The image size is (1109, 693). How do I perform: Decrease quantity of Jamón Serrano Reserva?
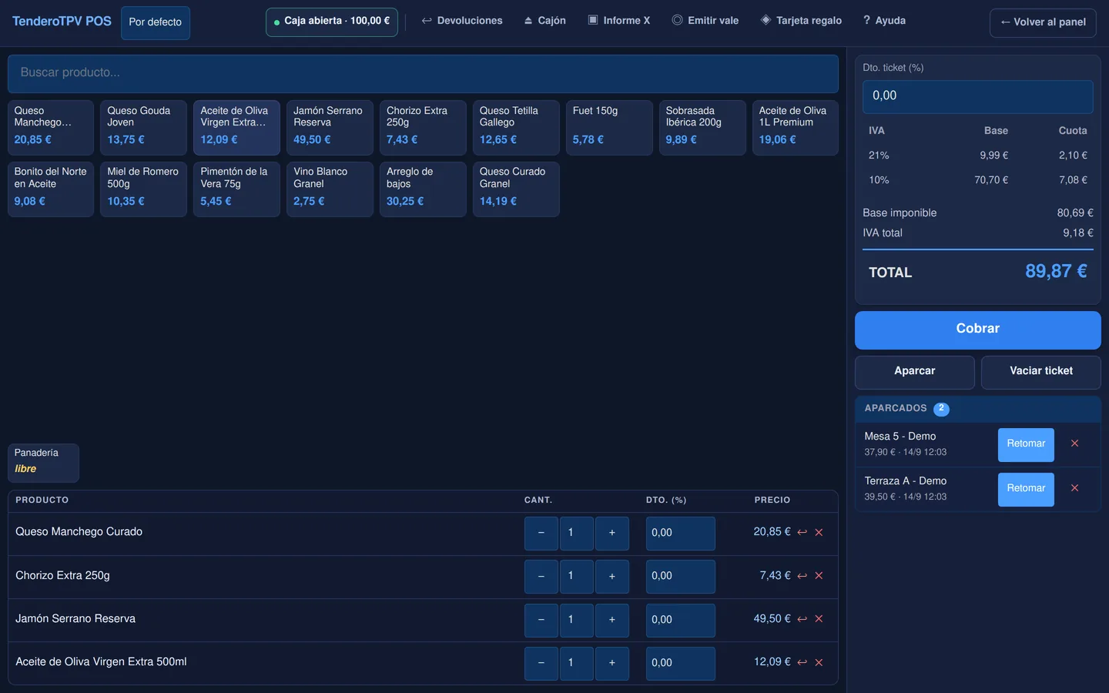[541, 620]
